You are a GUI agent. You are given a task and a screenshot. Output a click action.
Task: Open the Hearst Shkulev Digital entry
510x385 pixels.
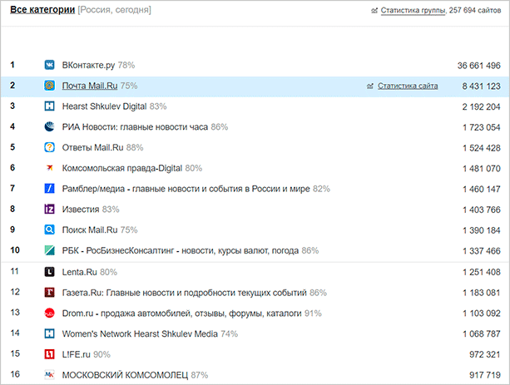[x=105, y=106]
